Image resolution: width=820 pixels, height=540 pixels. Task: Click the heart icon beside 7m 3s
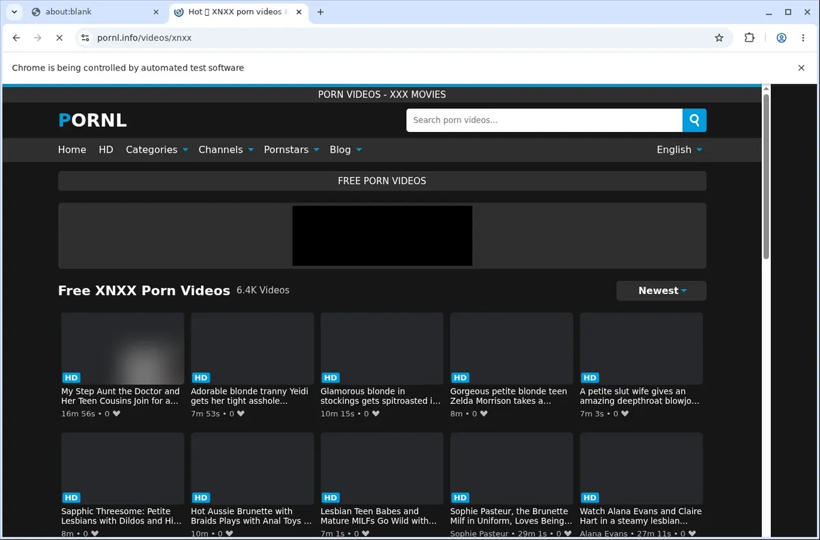coord(625,414)
